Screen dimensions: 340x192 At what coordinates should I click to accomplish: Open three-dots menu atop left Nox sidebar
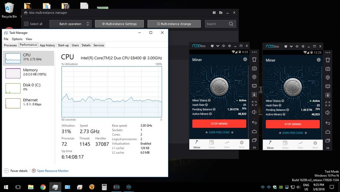tap(254, 52)
